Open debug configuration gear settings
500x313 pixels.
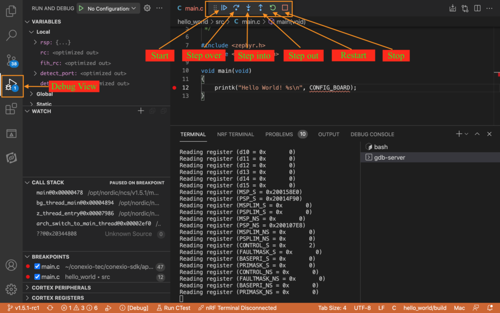click(147, 8)
